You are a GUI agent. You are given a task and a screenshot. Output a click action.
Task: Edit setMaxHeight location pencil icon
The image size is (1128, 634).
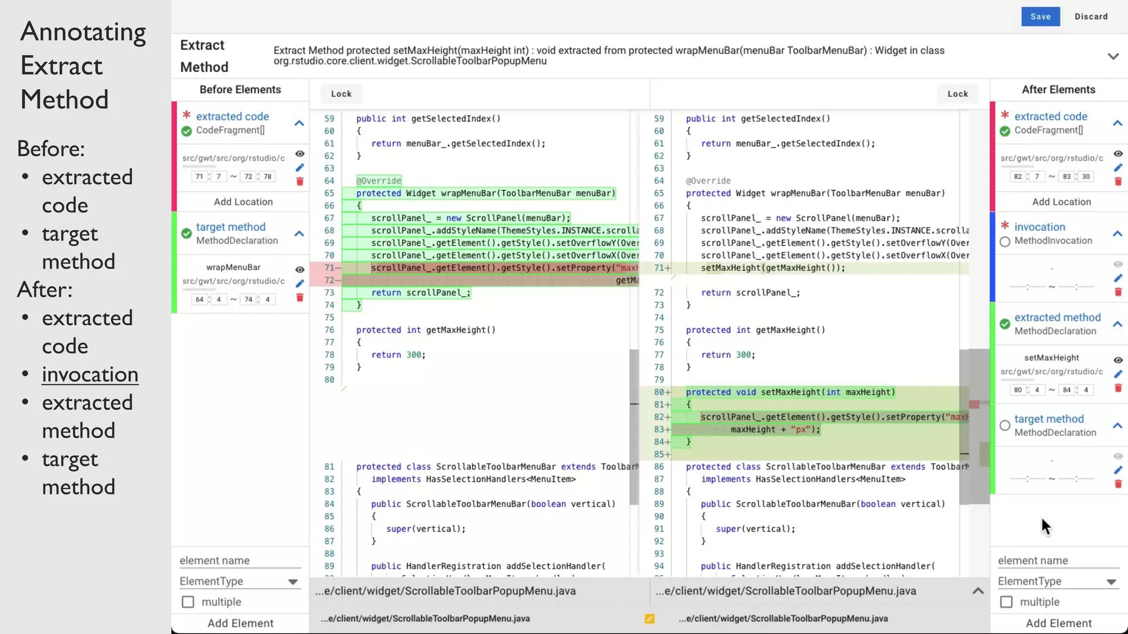click(1118, 374)
